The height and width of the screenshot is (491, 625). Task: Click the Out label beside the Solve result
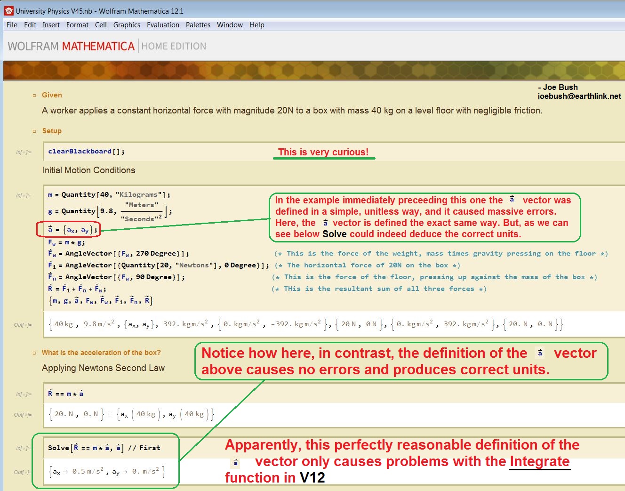23,472
